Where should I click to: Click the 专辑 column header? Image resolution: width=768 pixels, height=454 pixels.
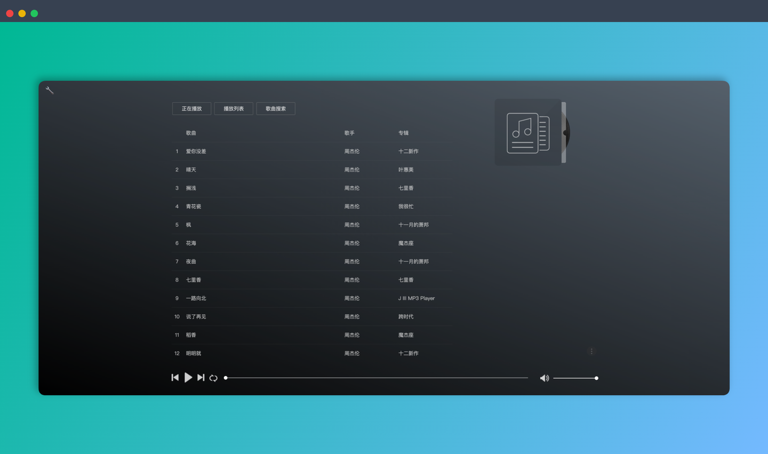[x=403, y=133]
